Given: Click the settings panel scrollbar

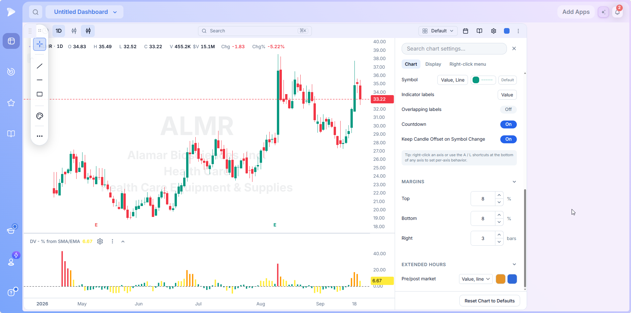Looking at the screenshot, I should point(525,238).
